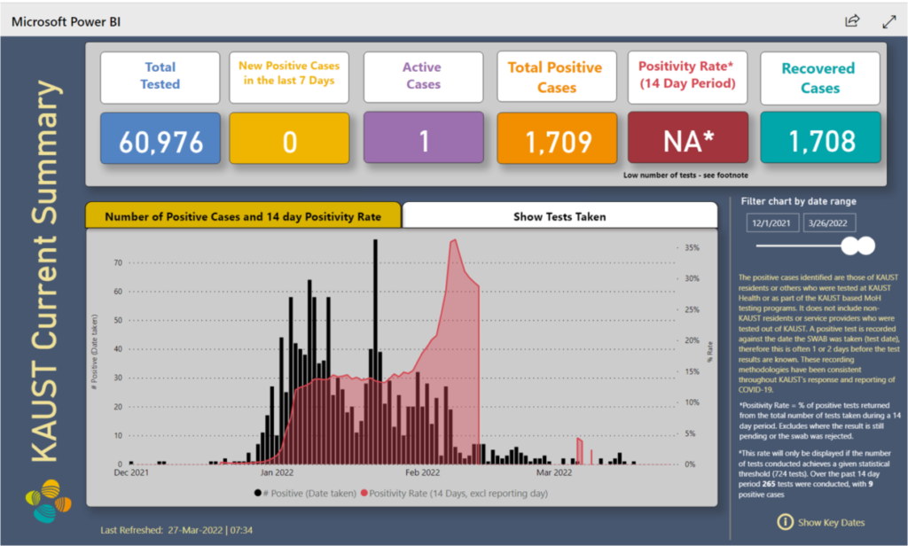Toggle the # Positive legend black marker
This screenshot has width=908, height=546.
point(258,493)
